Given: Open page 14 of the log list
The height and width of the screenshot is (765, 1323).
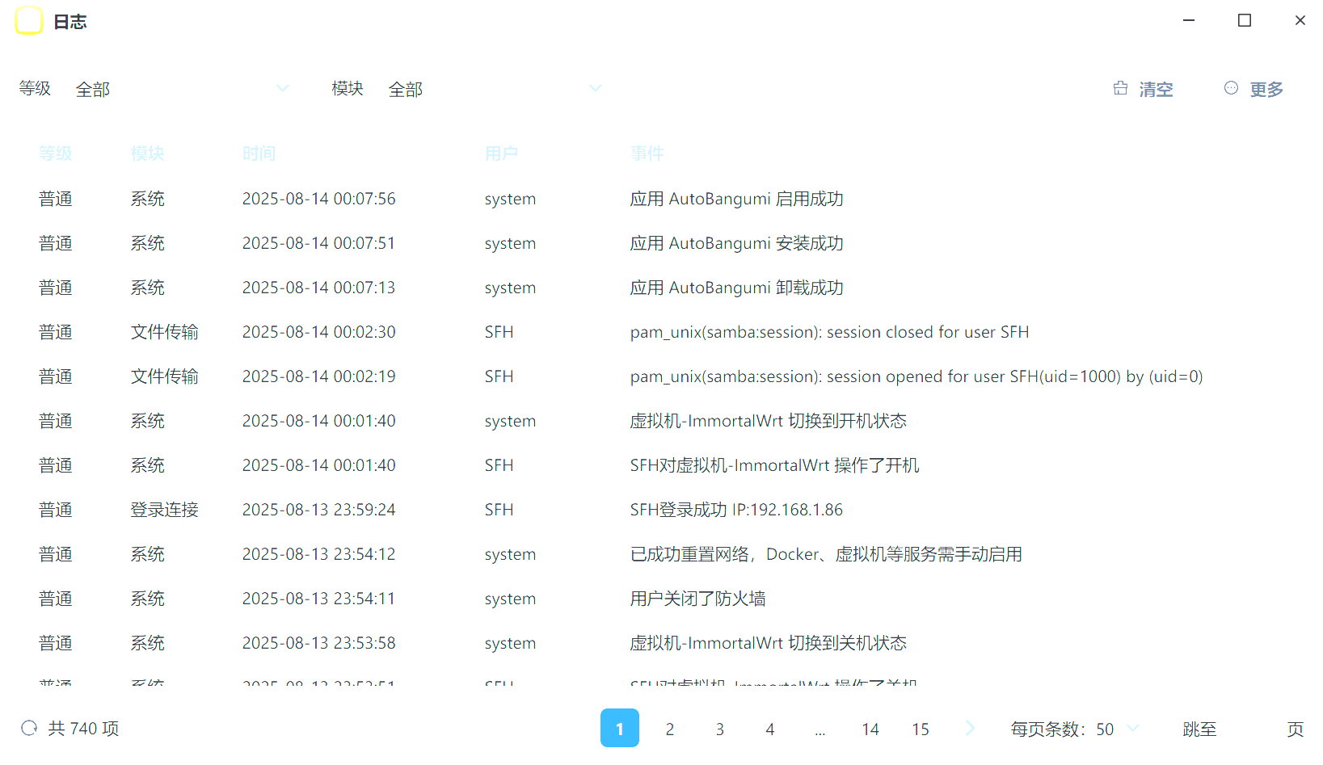Looking at the screenshot, I should click(870, 729).
